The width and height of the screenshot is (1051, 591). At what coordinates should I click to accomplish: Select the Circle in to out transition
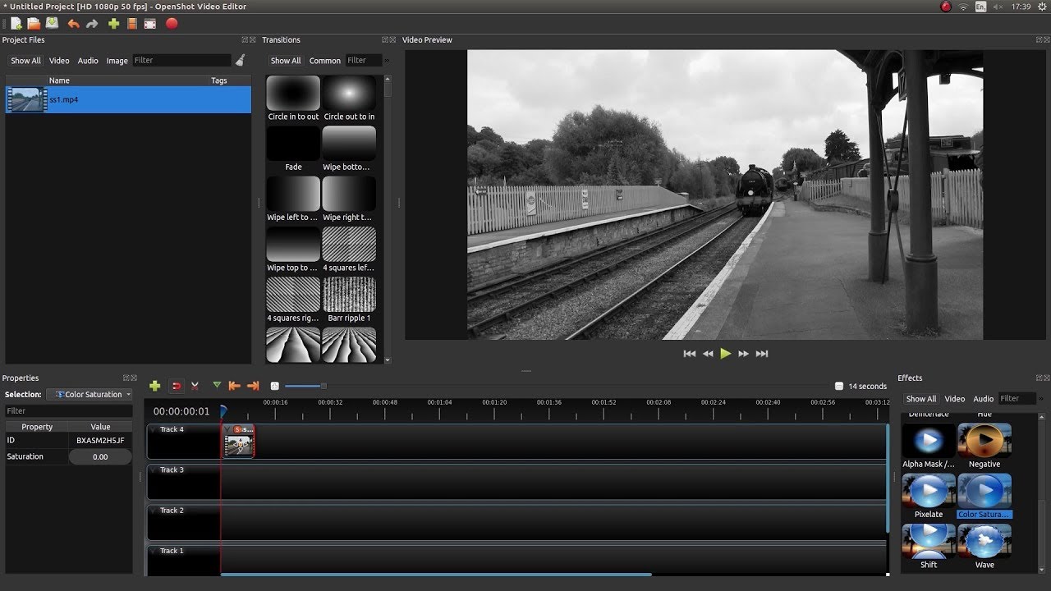[x=293, y=98]
